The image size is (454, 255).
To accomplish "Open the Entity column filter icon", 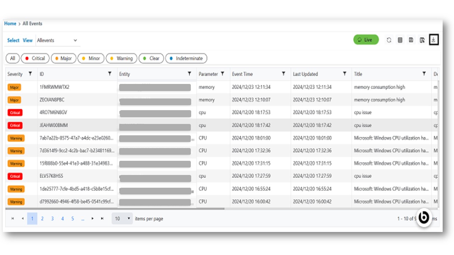I will point(189,74).
